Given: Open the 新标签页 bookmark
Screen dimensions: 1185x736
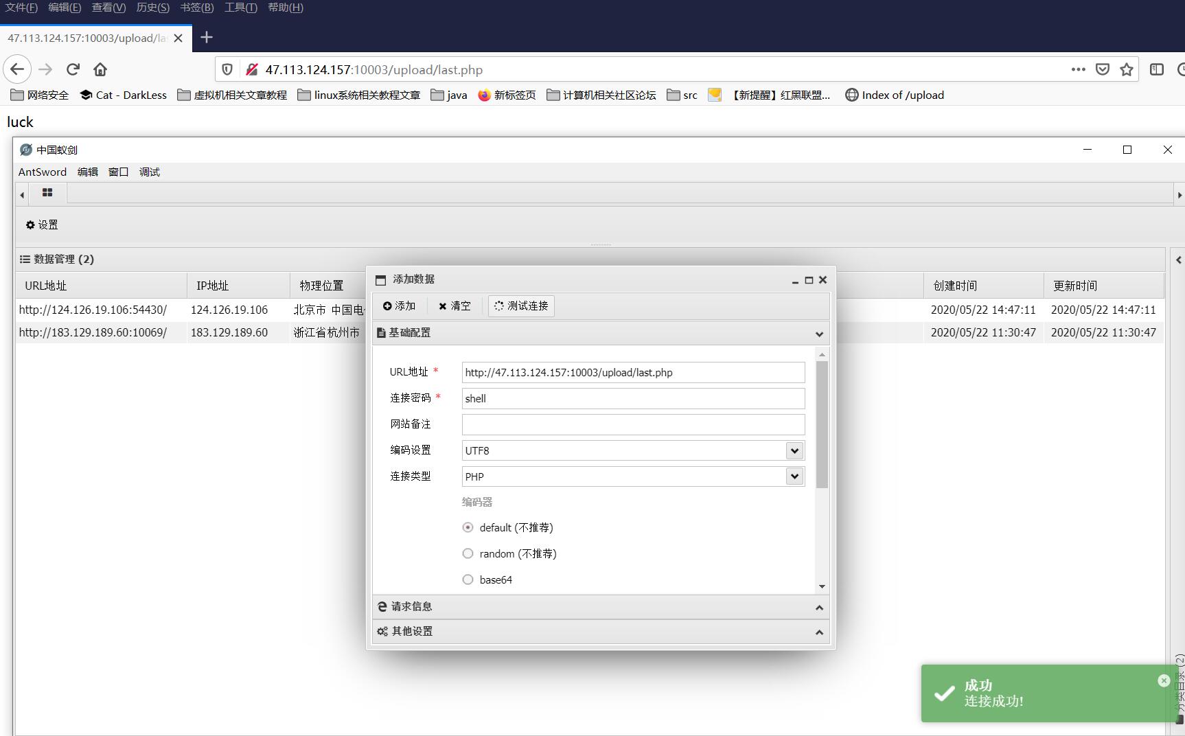Looking at the screenshot, I should pos(507,95).
